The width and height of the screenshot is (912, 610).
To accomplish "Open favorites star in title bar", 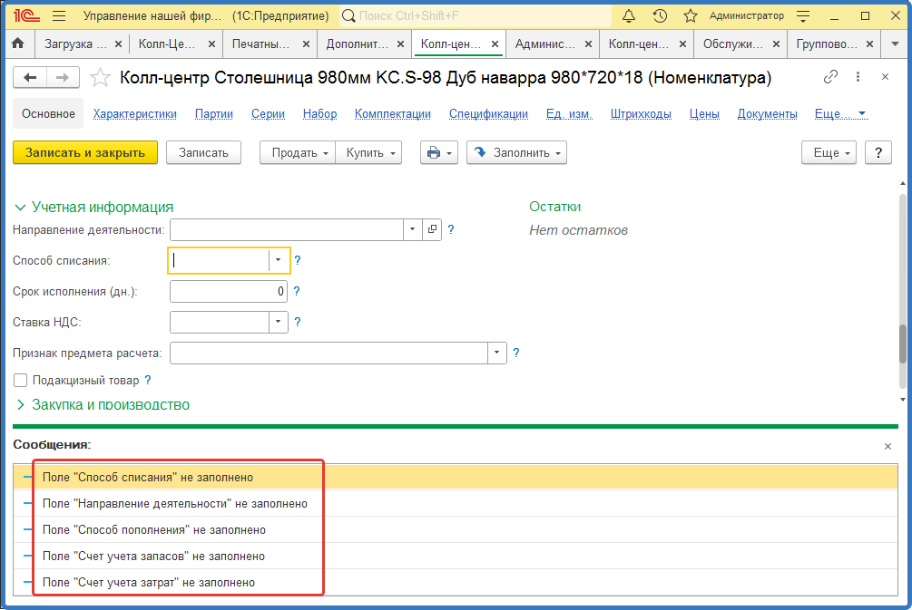I will [x=691, y=15].
